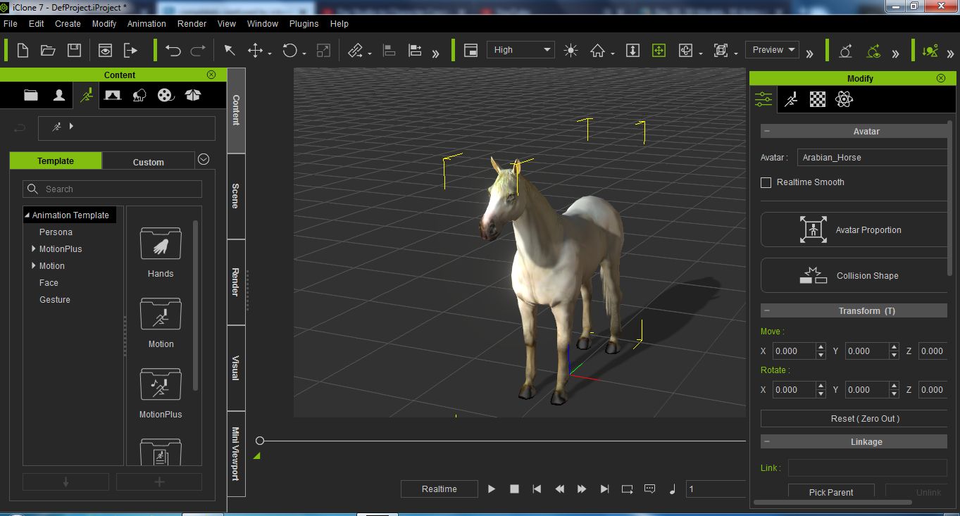Open the Media film reel tab in Content
960x516 pixels.
(165, 95)
